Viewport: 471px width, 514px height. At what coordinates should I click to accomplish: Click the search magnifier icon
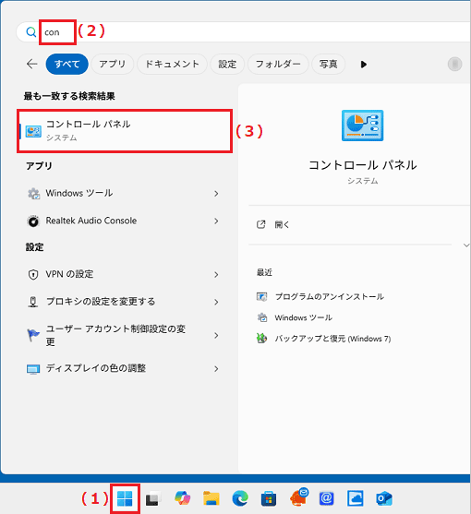(31, 32)
